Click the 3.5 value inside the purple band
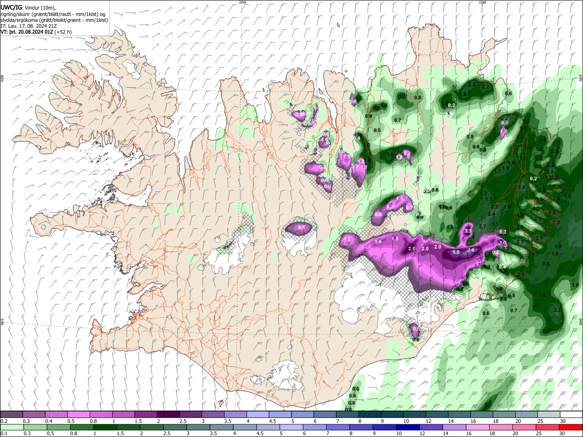Image resolution: width=583 pixels, height=437 pixels. [x=456, y=252]
